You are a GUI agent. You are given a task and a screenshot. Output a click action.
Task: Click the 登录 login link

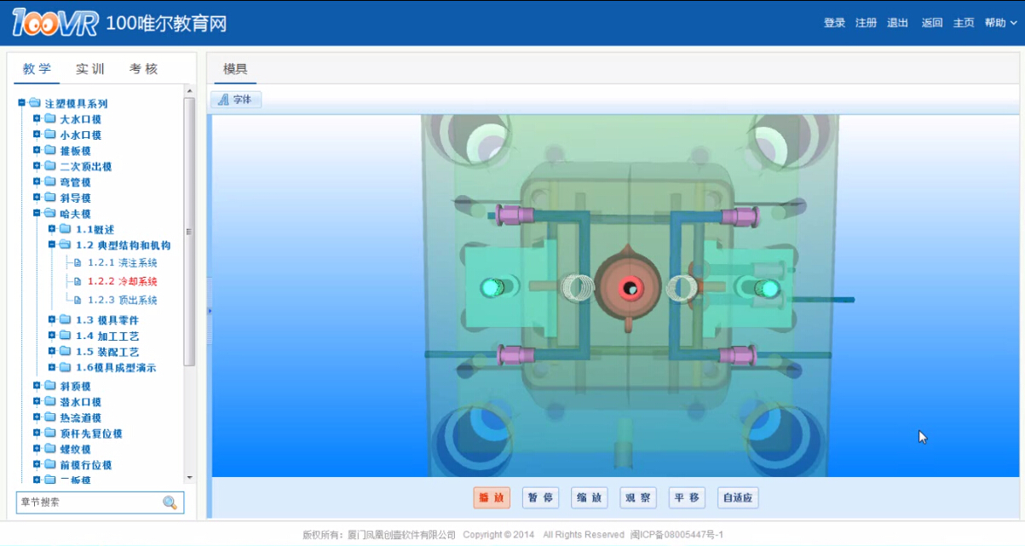(834, 23)
